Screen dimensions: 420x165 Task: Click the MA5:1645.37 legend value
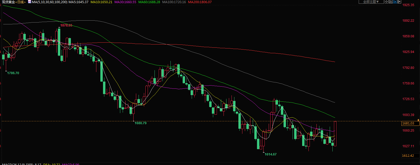78,2
